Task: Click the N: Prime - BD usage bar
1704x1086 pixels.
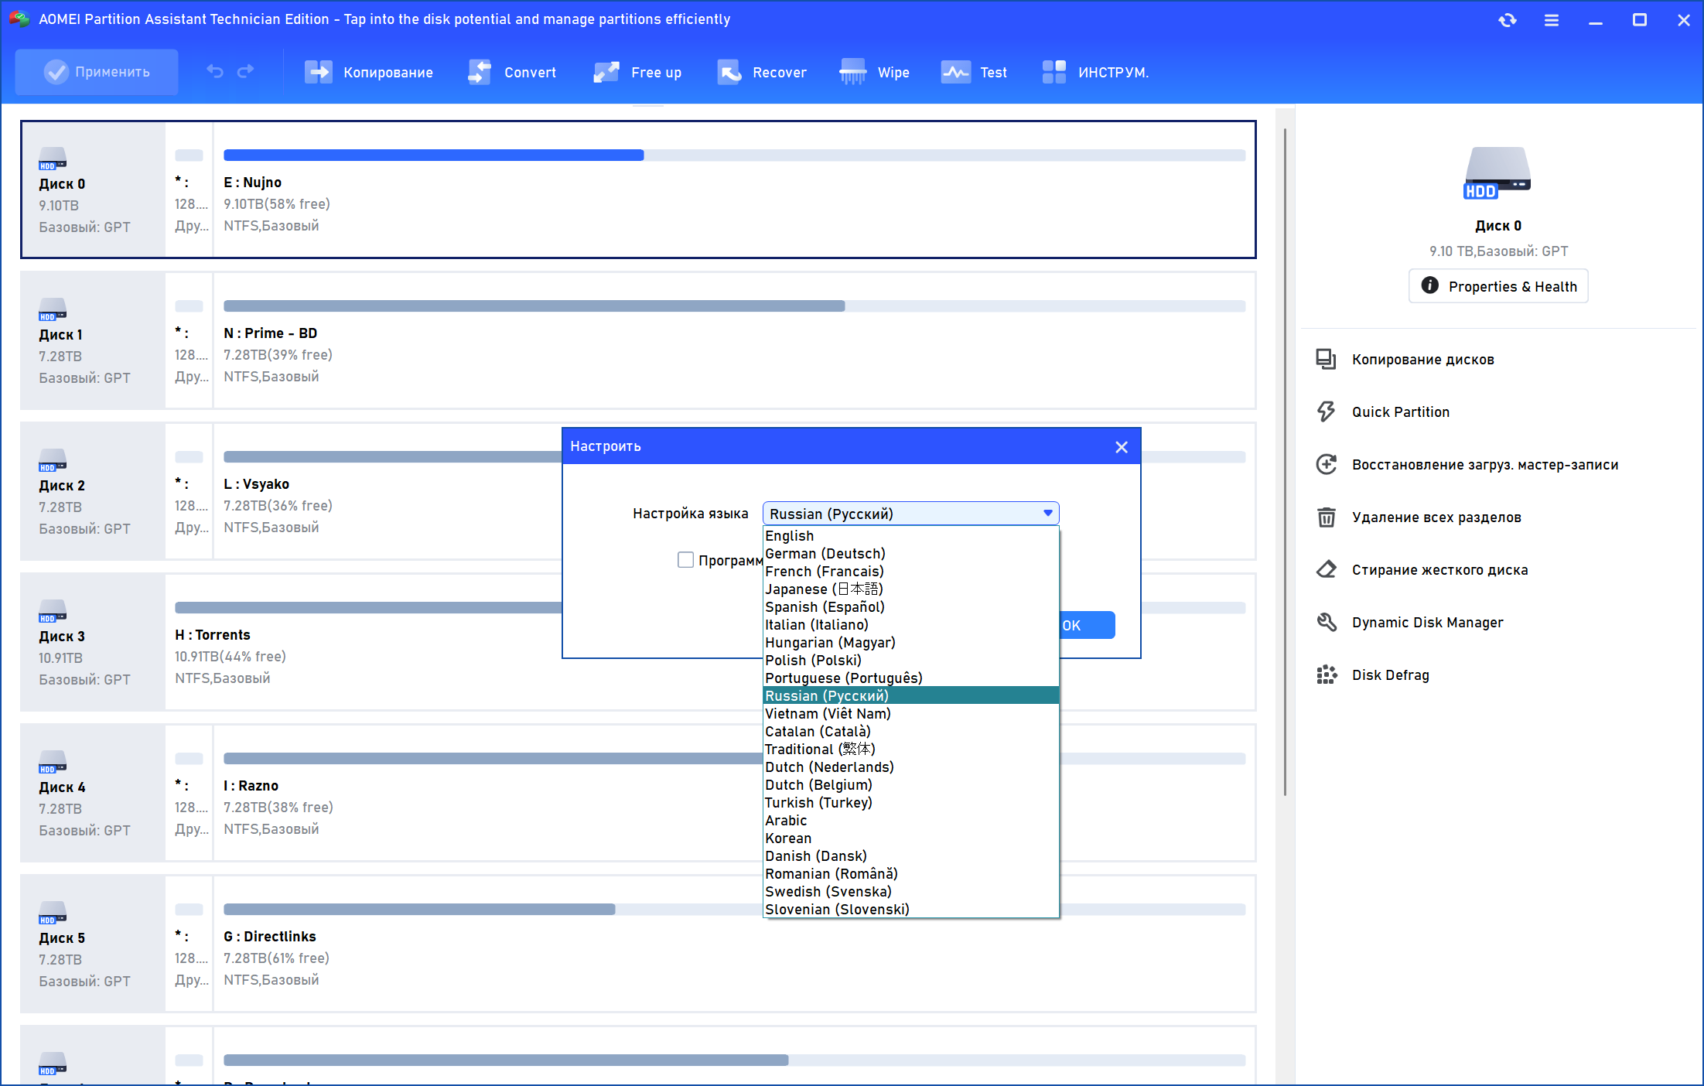Action: pos(734,306)
